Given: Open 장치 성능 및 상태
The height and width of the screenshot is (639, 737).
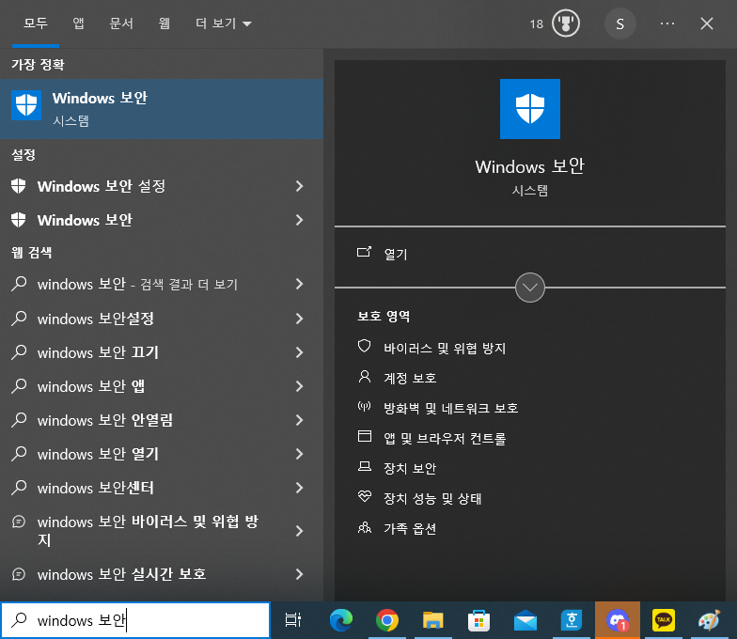Looking at the screenshot, I should pos(432,498).
